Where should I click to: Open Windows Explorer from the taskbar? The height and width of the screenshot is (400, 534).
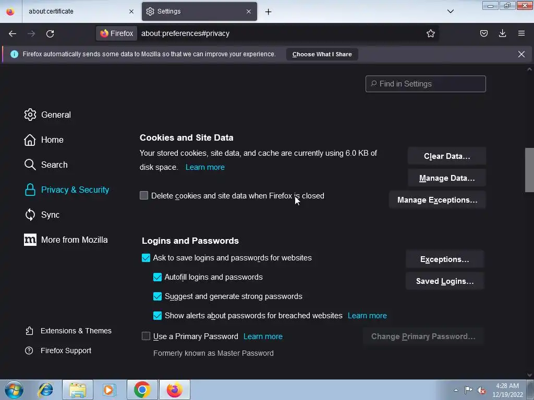[78, 390]
